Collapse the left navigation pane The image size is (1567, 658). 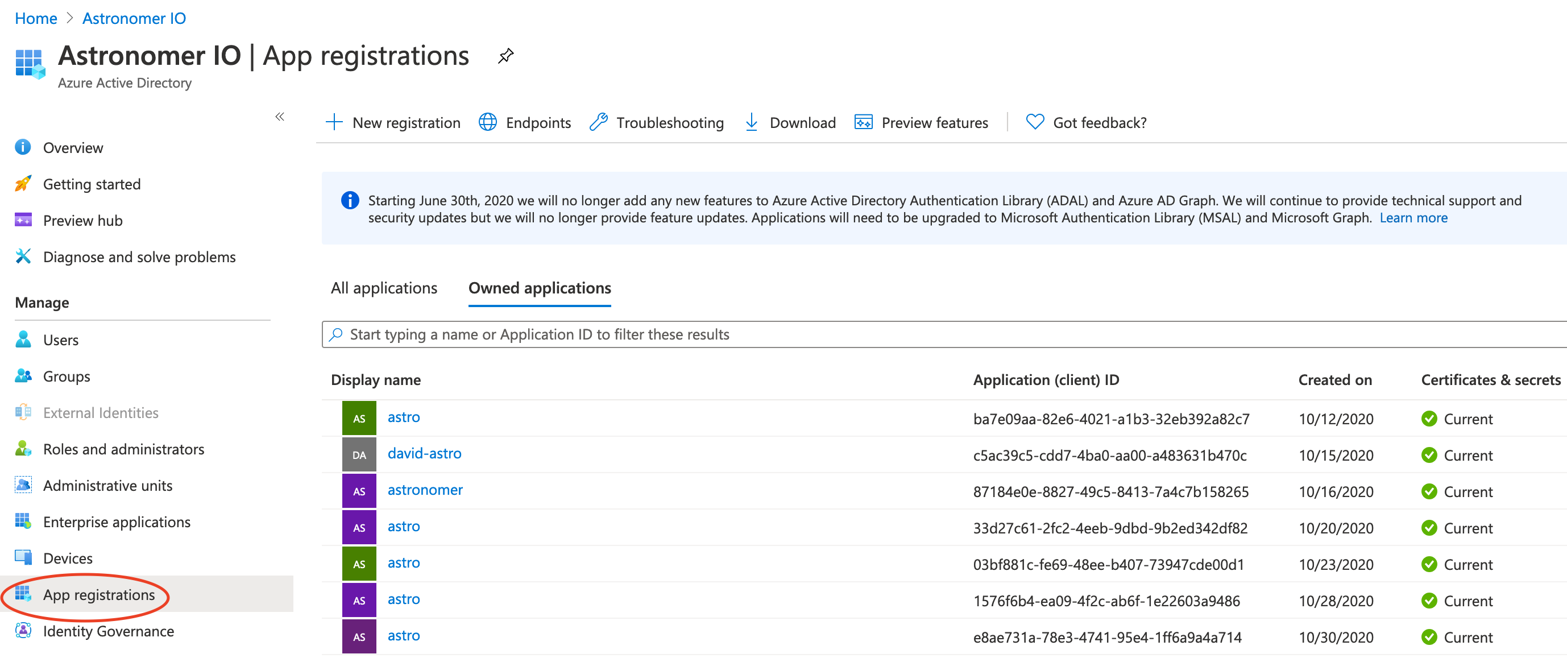[x=280, y=117]
